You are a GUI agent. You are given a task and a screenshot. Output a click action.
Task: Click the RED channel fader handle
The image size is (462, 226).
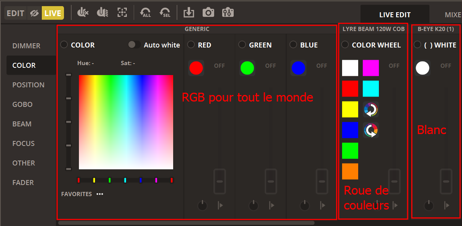tap(220, 181)
